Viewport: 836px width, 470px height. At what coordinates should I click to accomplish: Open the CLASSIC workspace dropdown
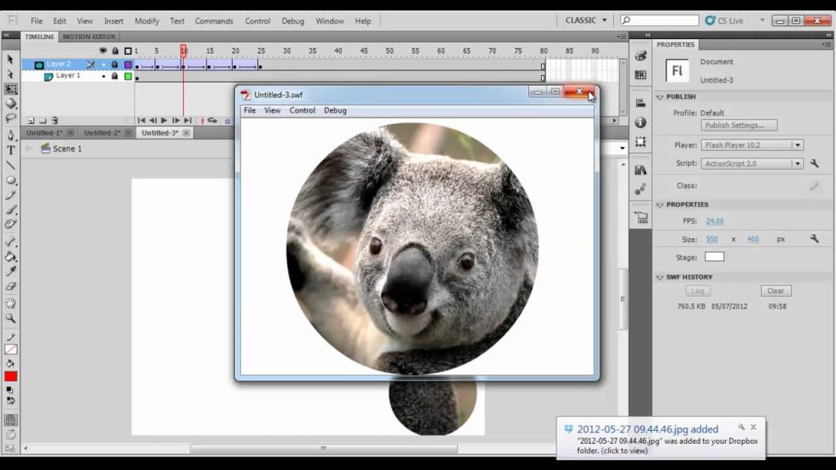[x=586, y=20]
